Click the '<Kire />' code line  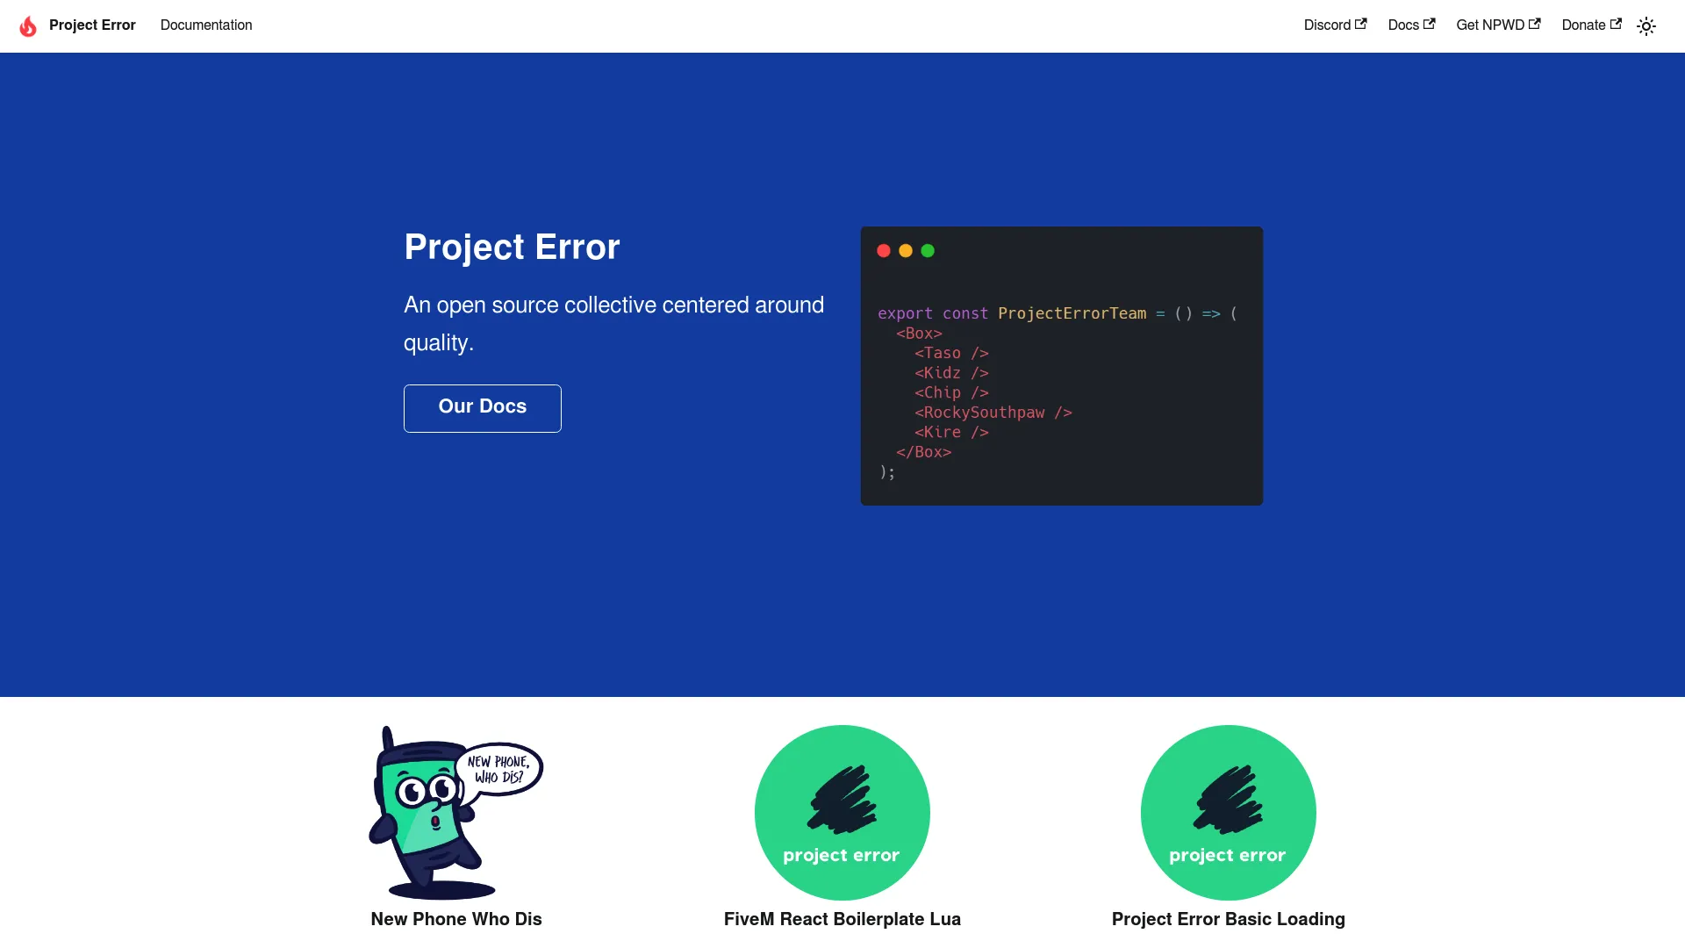(951, 432)
